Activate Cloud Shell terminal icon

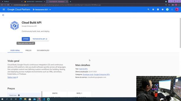158,10
